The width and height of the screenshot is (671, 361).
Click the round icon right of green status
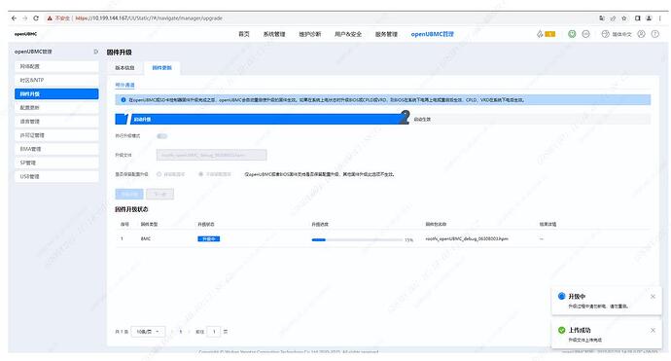pyautogui.click(x=585, y=34)
